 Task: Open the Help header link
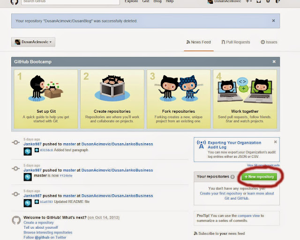[170, 1]
